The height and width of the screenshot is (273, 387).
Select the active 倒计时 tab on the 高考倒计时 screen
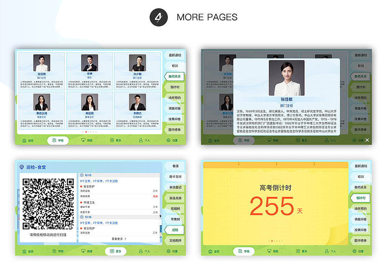pyautogui.click(x=360, y=198)
